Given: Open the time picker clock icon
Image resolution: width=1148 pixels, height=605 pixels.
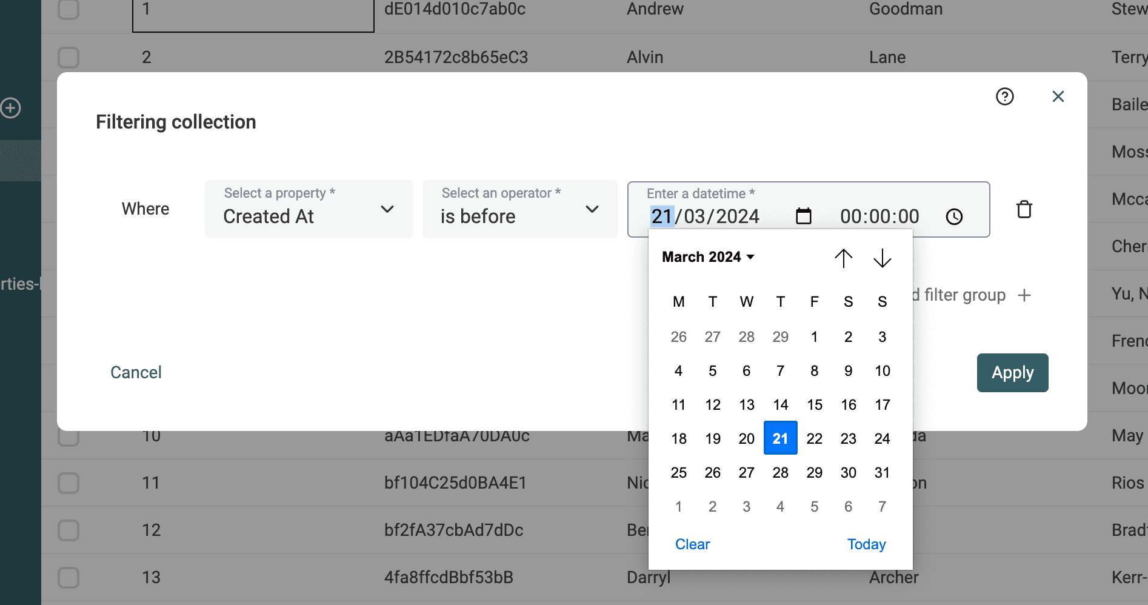Looking at the screenshot, I should (x=954, y=216).
